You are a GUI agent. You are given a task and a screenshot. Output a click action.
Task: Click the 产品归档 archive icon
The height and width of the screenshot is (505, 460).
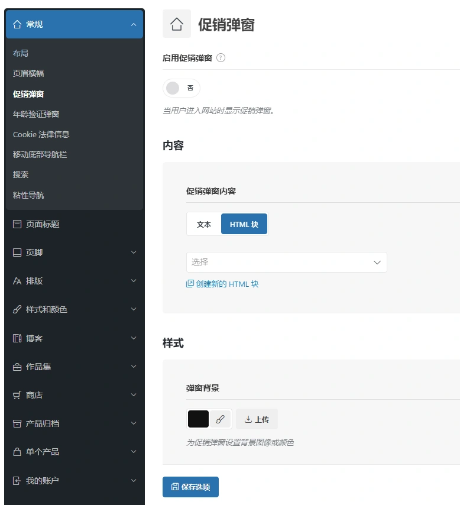click(17, 423)
